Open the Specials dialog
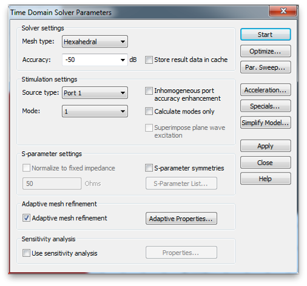 click(265, 106)
